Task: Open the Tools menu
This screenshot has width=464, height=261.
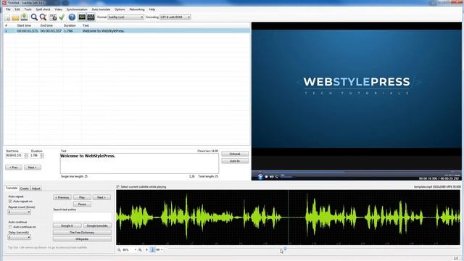Action: (x=28, y=9)
